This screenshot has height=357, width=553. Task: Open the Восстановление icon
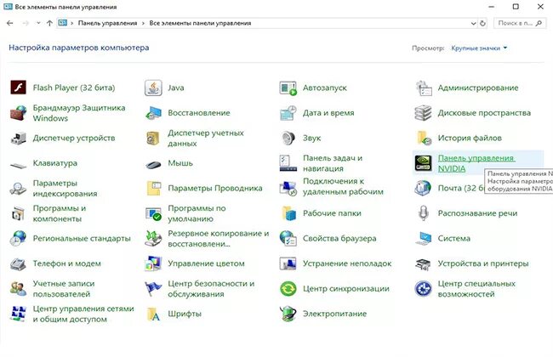pyautogui.click(x=153, y=113)
